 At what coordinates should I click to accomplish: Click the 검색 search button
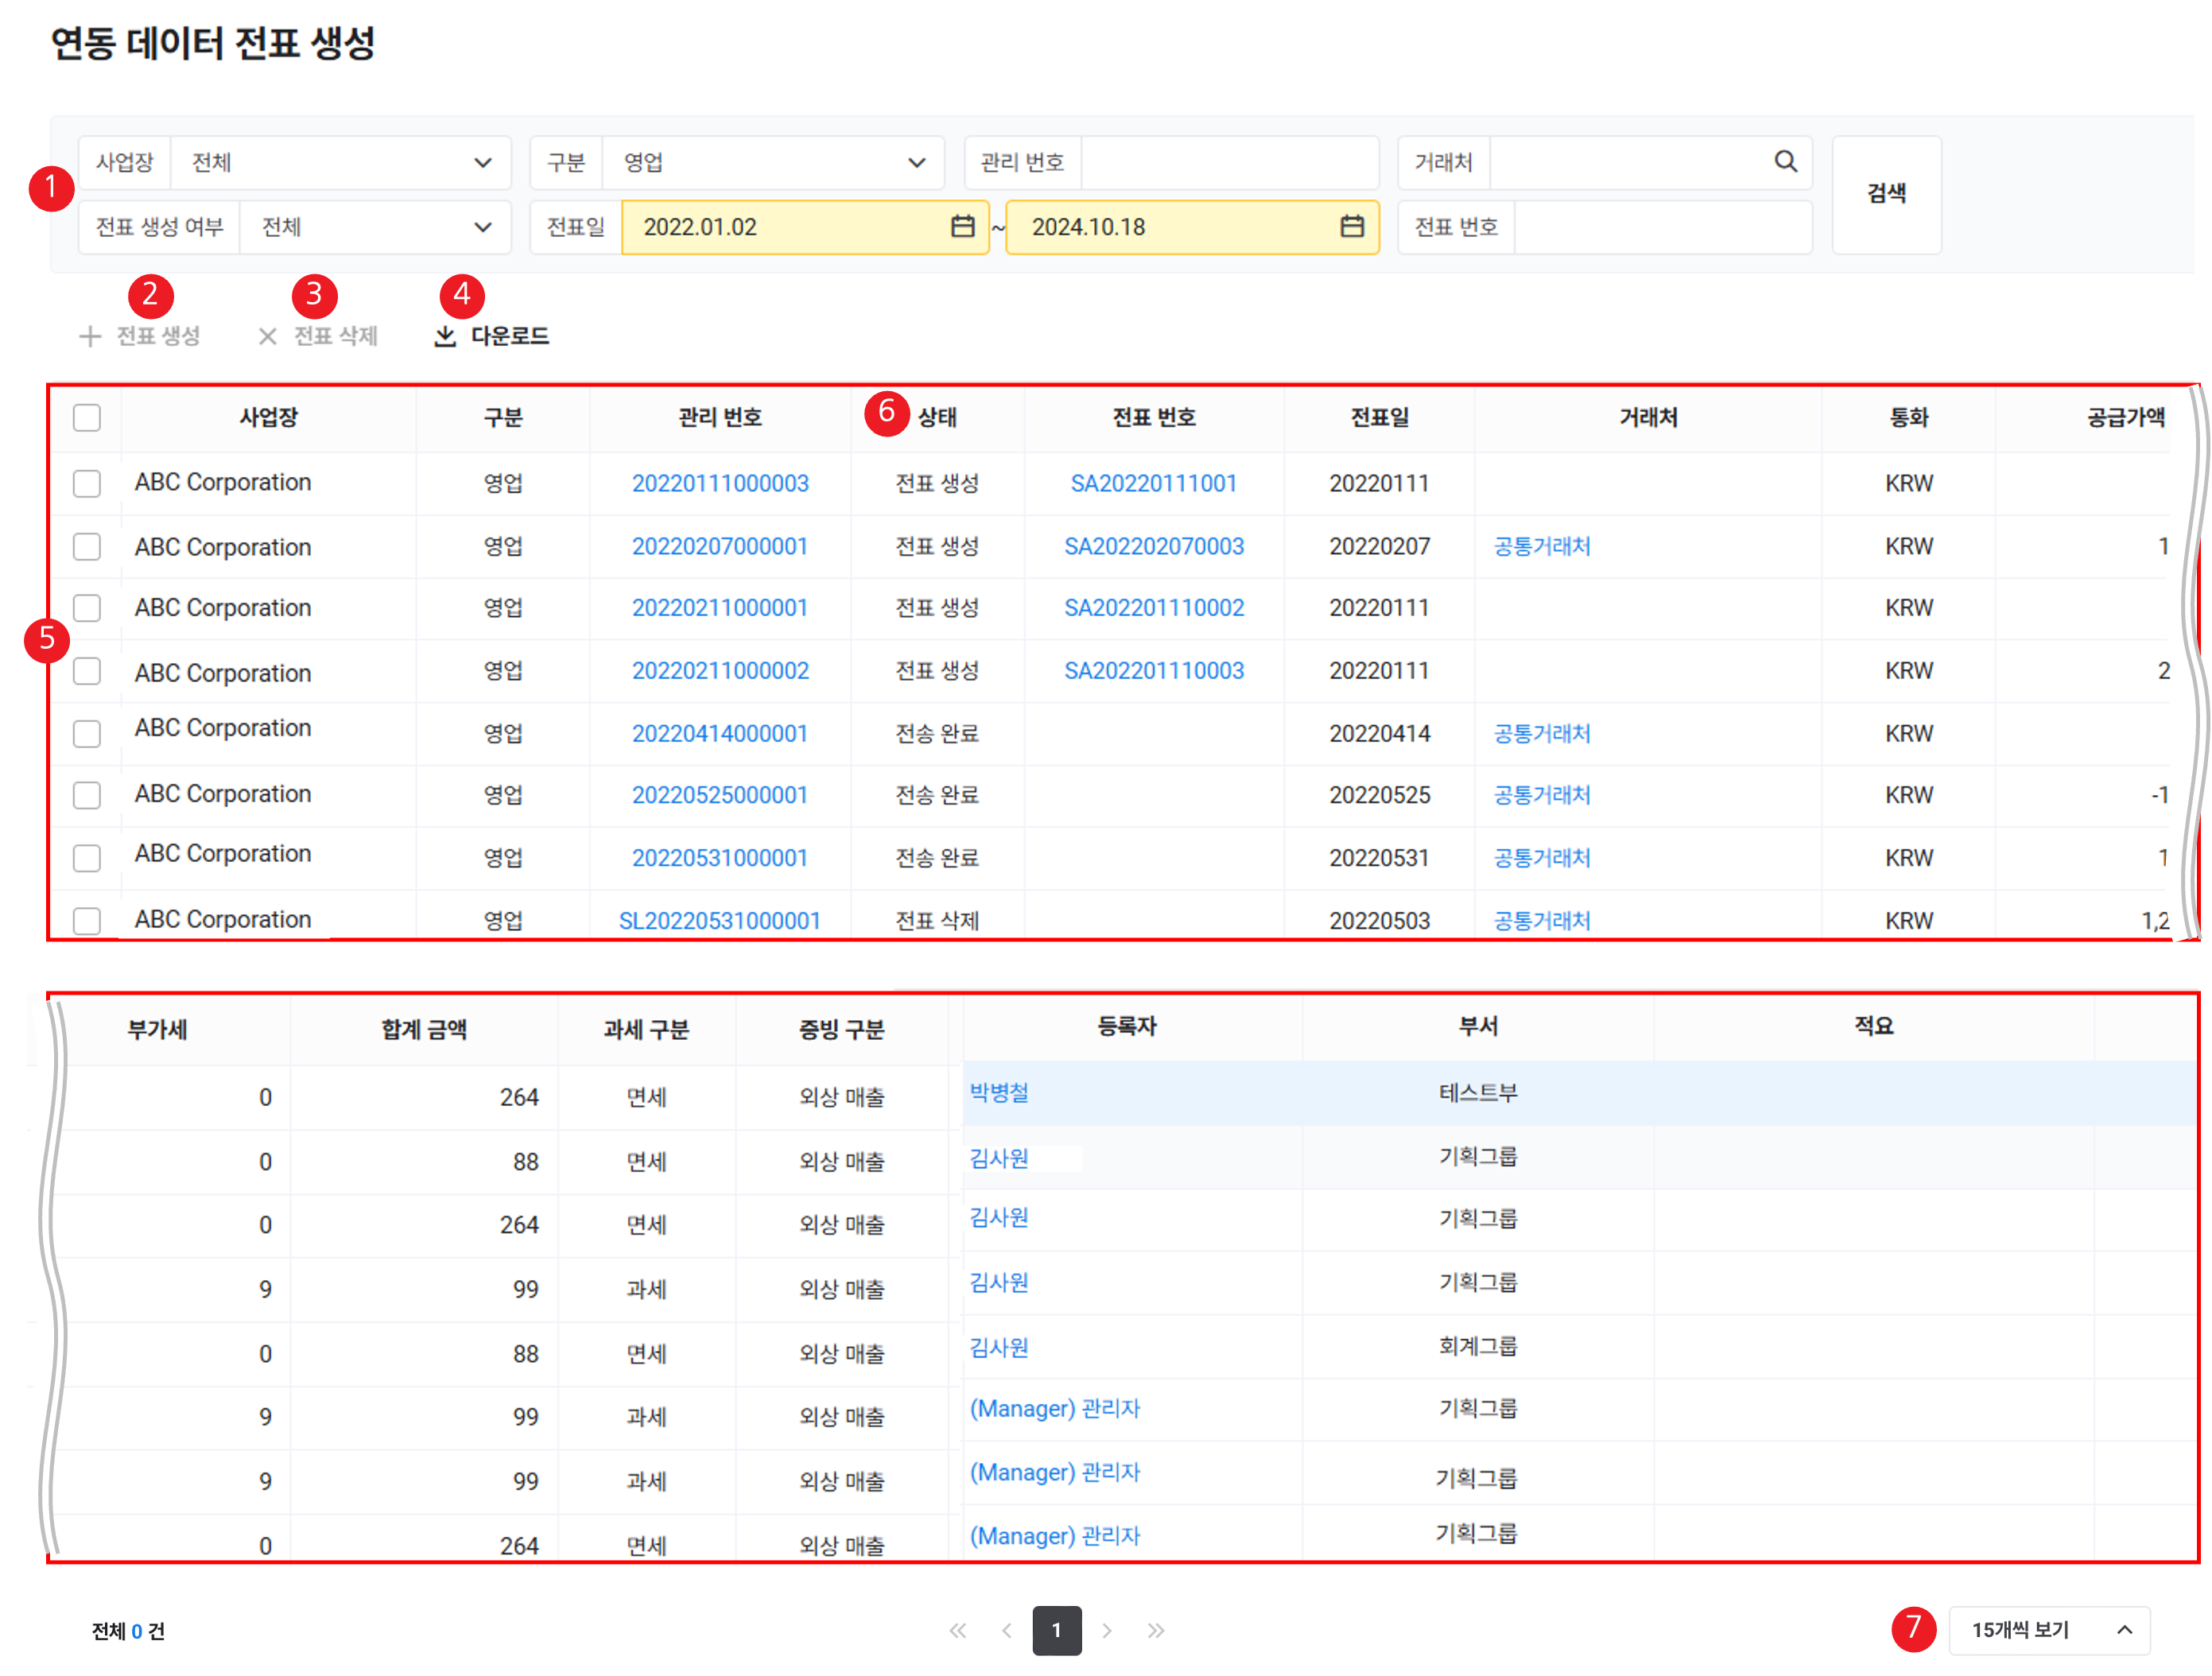point(1886,194)
